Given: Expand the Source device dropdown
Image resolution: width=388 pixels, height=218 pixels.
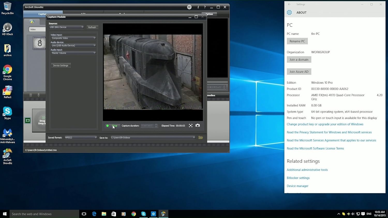Looking at the screenshot, I should [x=66, y=27].
